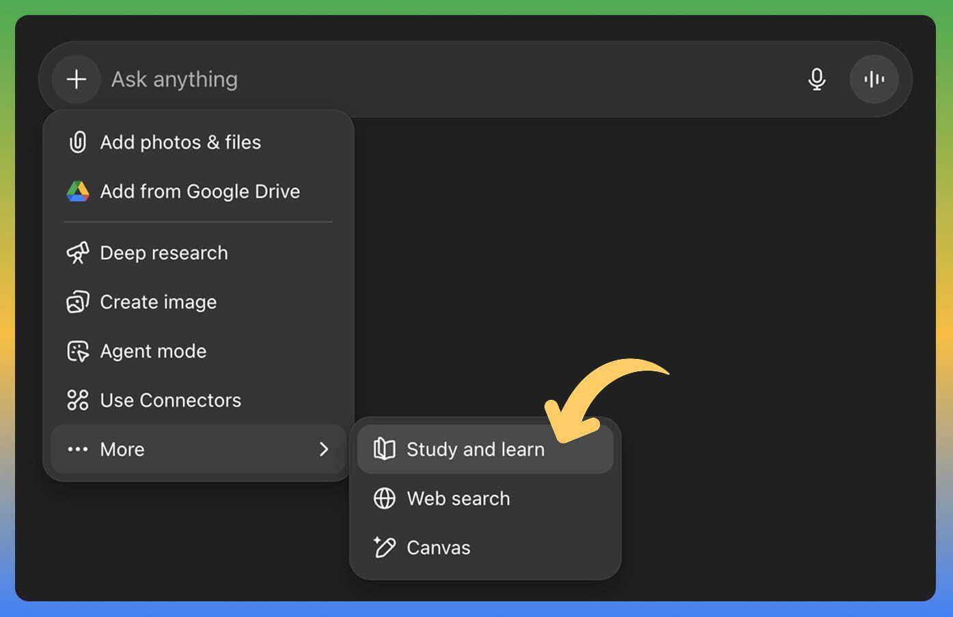Click the Google Drive logo icon
The height and width of the screenshot is (617, 953).
click(x=78, y=191)
